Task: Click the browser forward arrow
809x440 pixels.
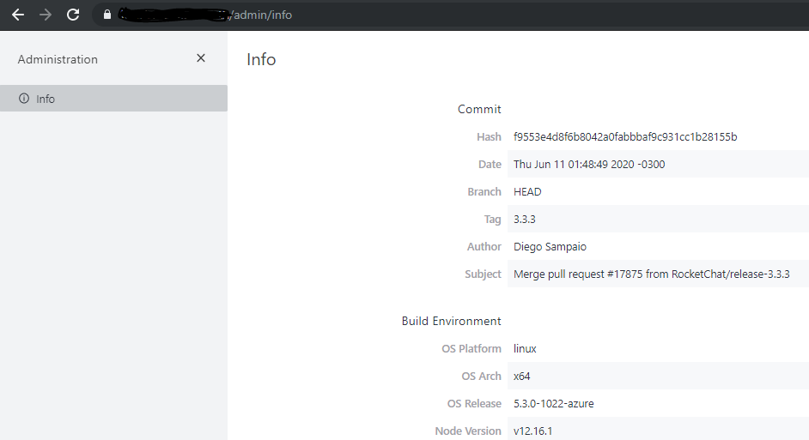Action: click(x=46, y=15)
